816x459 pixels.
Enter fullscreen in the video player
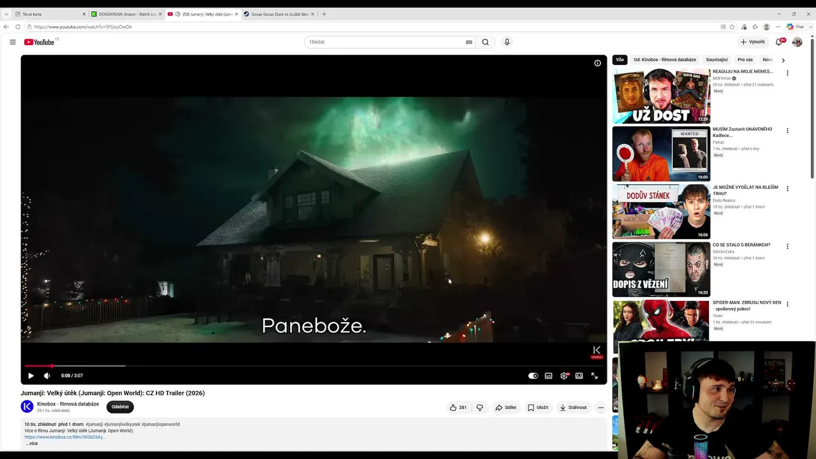click(594, 375)
